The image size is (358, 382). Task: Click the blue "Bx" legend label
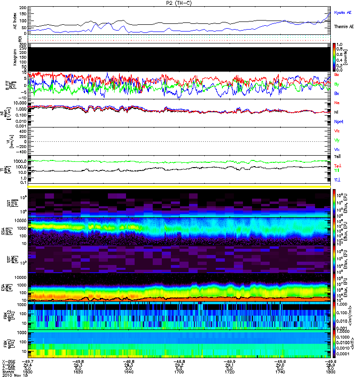point(337,93)
